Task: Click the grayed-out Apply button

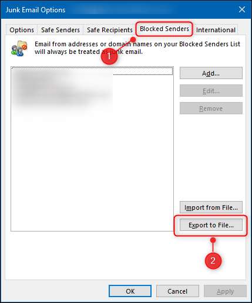Action: coord(225,291)
